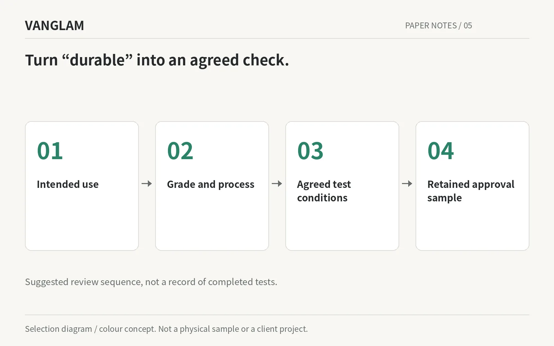Select the Agreed test conditions label

(324, 191)
